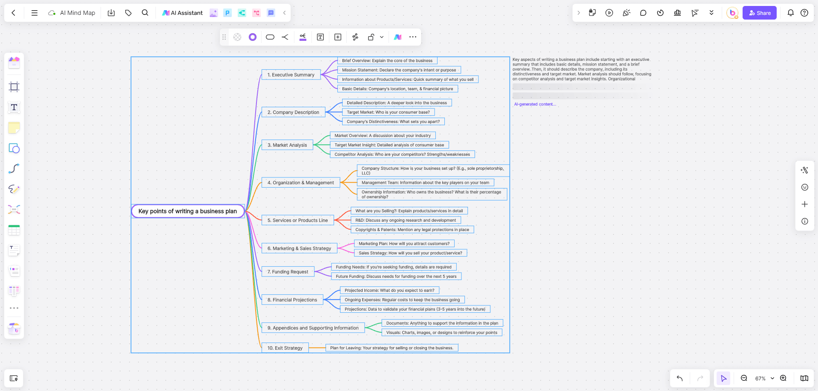Image resolution: width=818 pixels, height=391 pixels.
Task: Click the AI icon in node toolbar
Action: (x=397, y=37)
